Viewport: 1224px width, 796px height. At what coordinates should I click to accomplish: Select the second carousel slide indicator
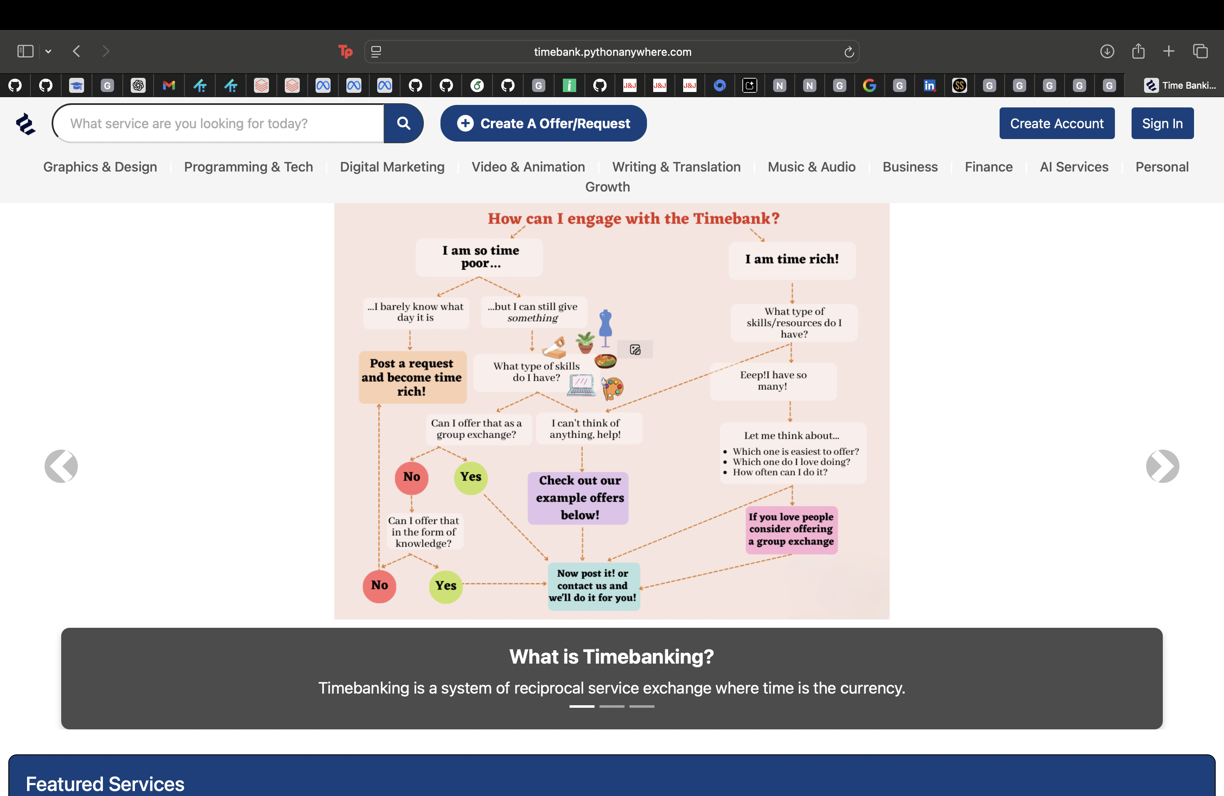612,706
